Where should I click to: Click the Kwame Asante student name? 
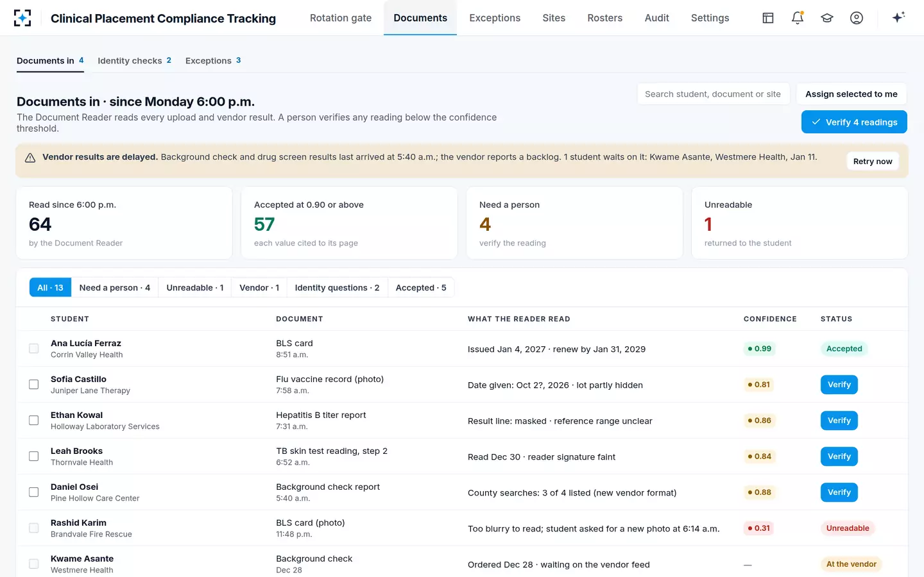tap(82, 559)
